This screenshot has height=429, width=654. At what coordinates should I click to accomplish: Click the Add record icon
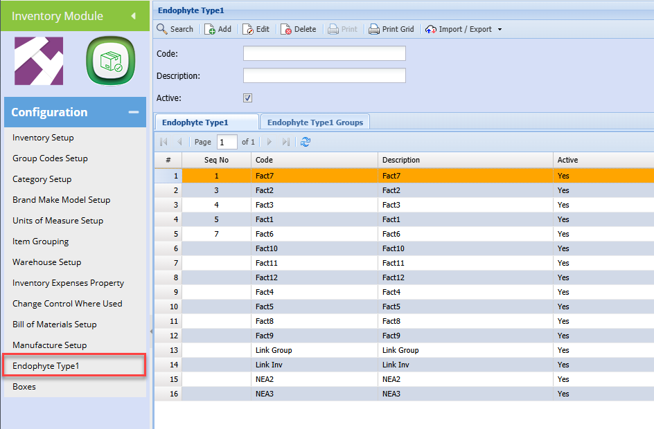click(210, 29)
